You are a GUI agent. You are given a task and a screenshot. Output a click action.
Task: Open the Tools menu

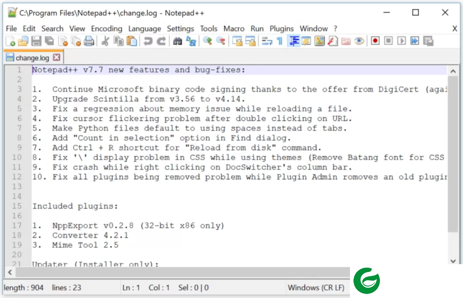point(208,28)
